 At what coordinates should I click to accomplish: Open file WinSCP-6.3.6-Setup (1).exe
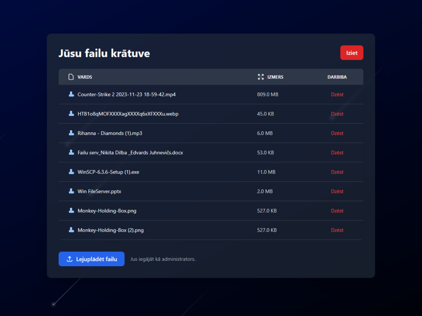108,172
